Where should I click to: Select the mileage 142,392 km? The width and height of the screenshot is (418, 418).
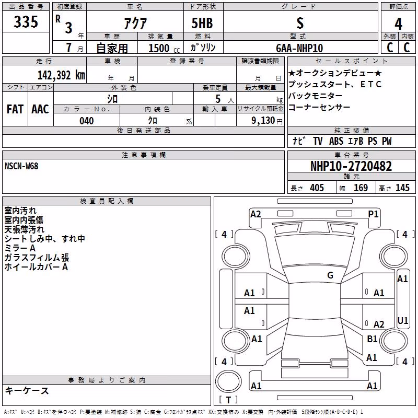click(61, 75)
